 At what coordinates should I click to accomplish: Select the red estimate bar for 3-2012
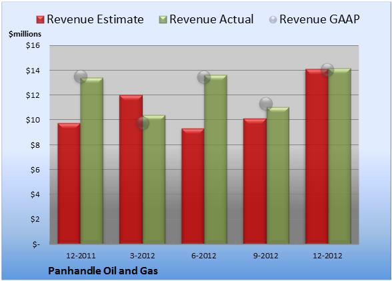pyautogui.click(x=131, y=169)
